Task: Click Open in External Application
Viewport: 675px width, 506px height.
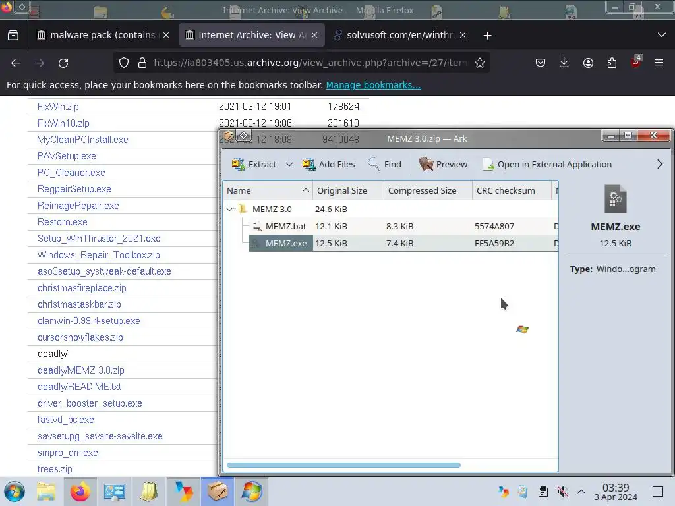Action: [x=546, y=164]
